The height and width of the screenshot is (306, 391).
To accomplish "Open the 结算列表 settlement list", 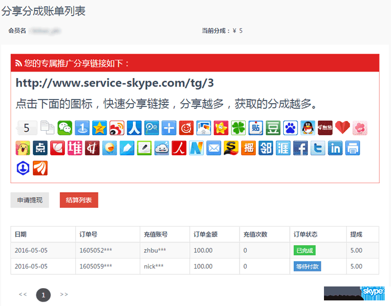I will 79,200.
